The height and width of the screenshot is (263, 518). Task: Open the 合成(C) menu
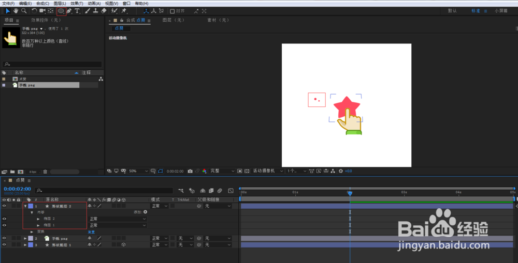(x=42, y=3)
